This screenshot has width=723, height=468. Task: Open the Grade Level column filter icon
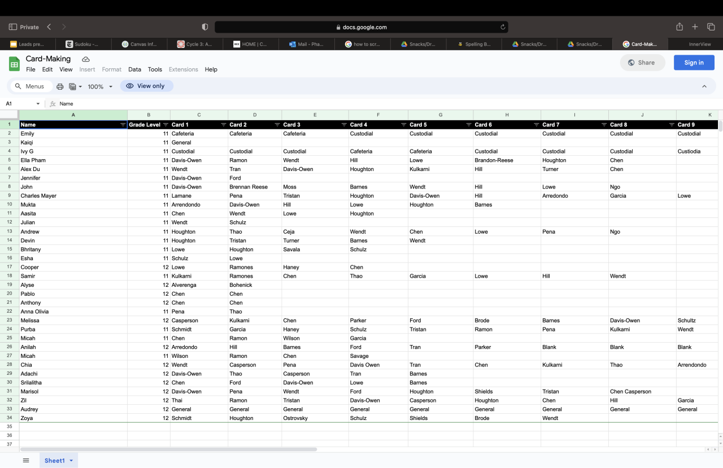tap(165, 125)
